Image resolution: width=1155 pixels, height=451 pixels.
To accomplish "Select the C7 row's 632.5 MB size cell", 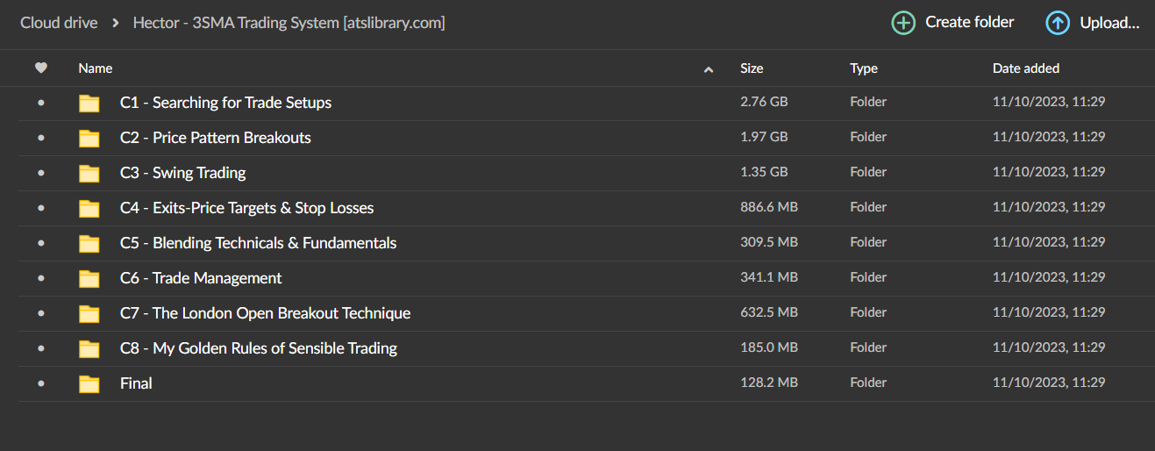I will click(768, 312).
